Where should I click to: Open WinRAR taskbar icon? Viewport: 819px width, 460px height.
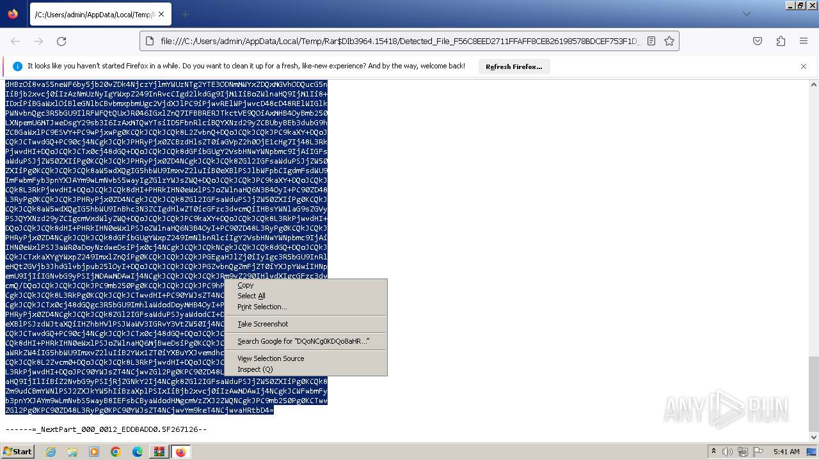159,452
